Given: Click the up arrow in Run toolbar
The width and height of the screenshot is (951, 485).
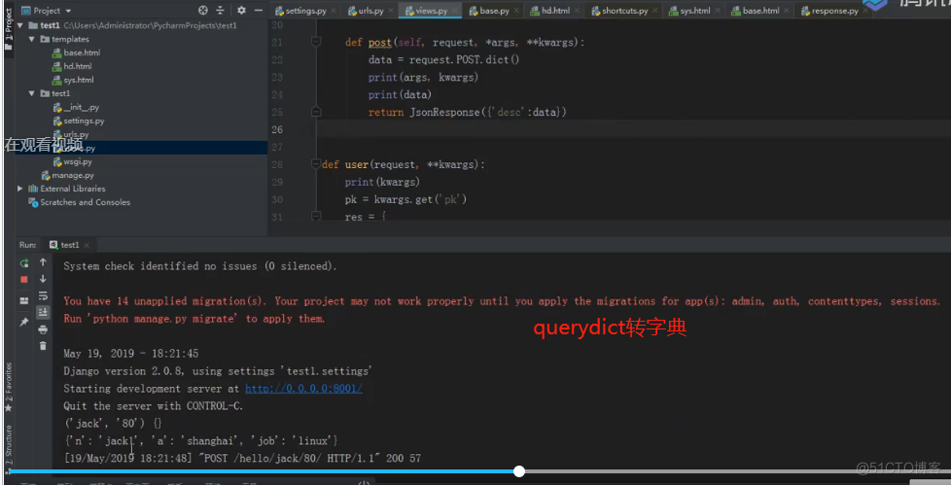Looking at the screenshot, I should click(x=43, y=262).
